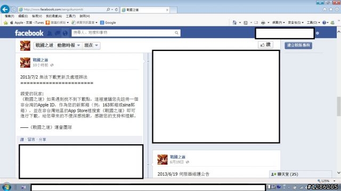Click 分享 link under the 2013/7/2 post
Image resolution: width=341 pixels, height=191 pixels.
(x=43, y=140)
